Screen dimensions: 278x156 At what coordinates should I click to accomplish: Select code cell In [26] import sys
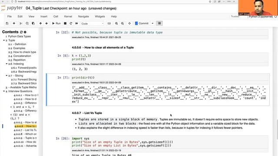170,142
